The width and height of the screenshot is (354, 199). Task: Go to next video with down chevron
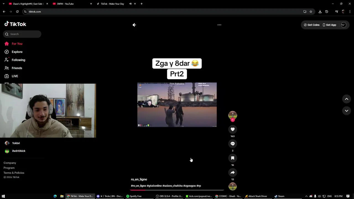pyautogui.click(x=347, y=111)
